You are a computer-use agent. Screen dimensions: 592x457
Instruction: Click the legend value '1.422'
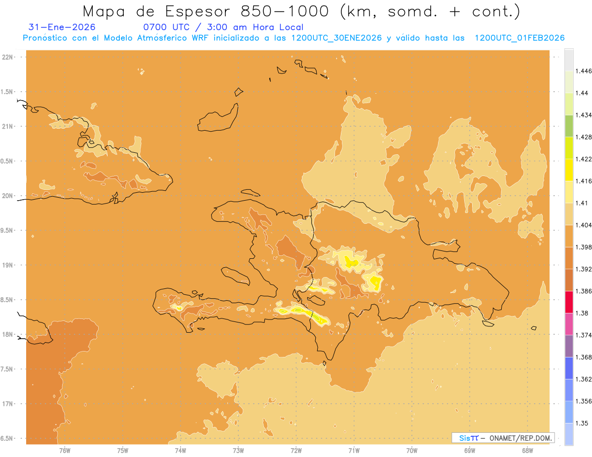pos(585,159)
